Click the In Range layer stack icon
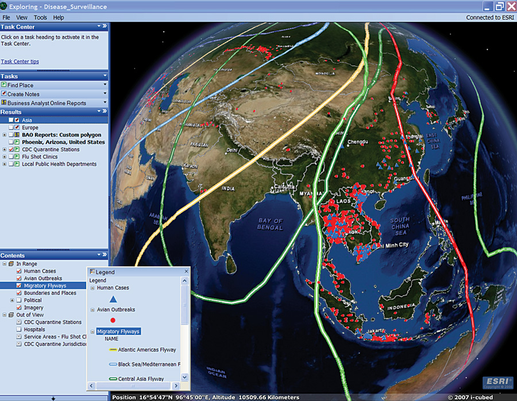The height and width of the screenshot is (401, 517). click(11, 264)
